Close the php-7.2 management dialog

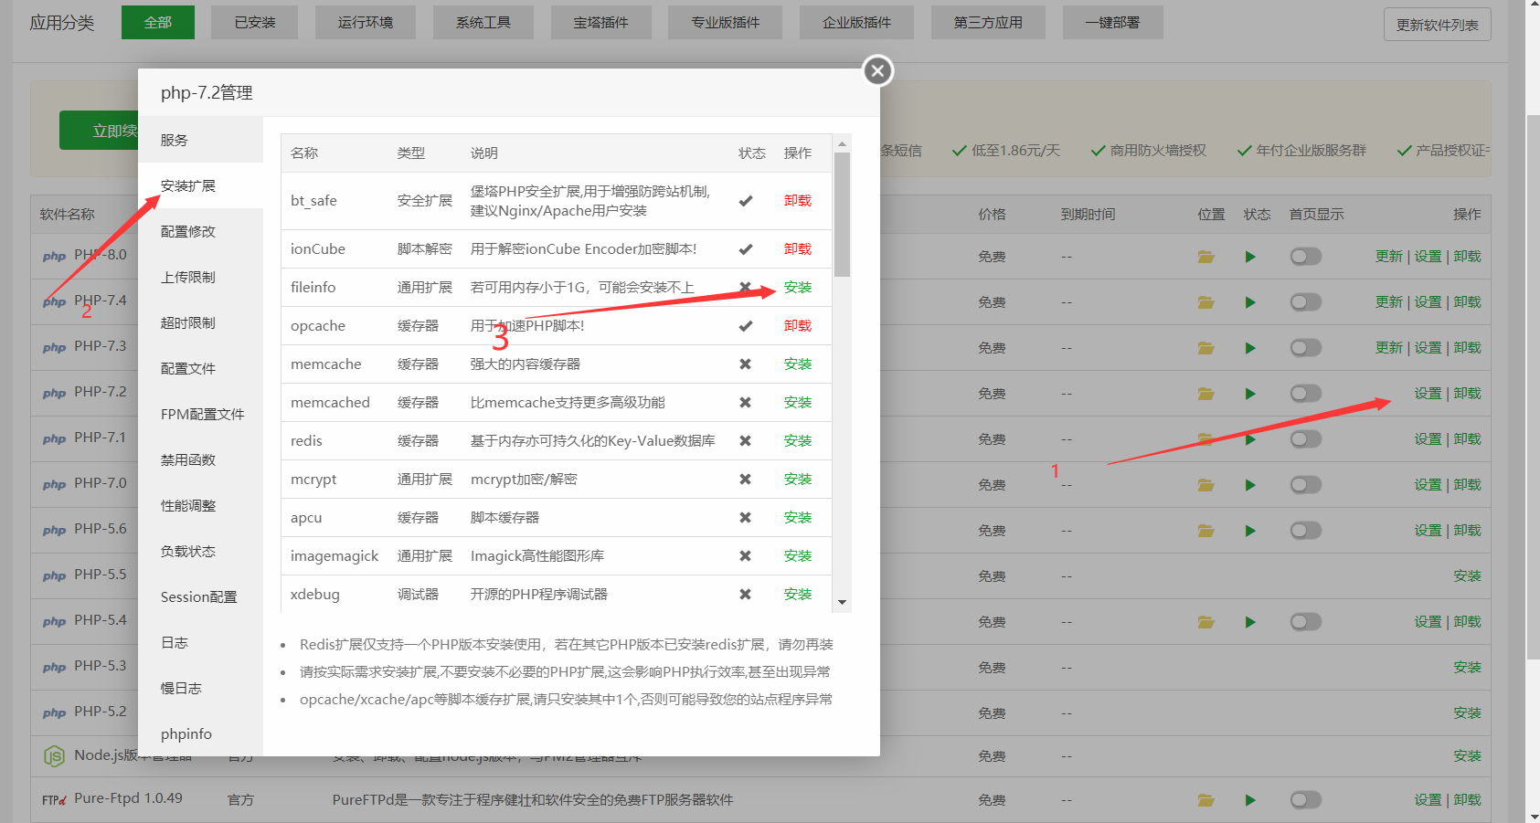[x=877, y=71]
